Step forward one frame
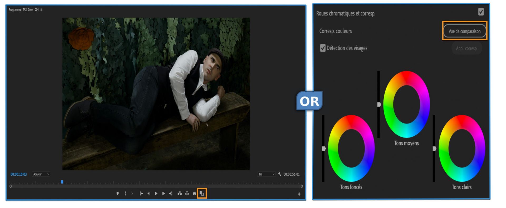Image resolution: width=506 pixels, height=208 pixels. point(163,194)
